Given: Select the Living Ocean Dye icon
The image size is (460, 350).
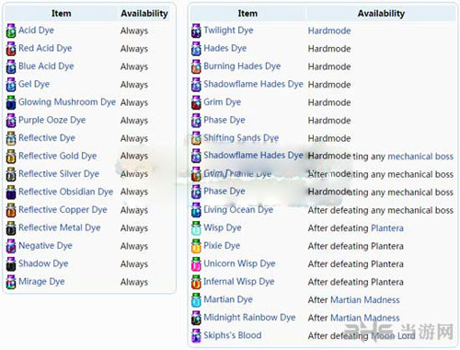Looking at the screenshot, I should coord(196,210).
